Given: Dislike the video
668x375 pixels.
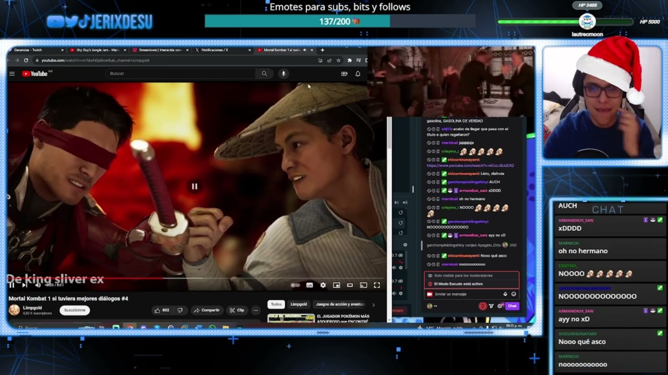Looking at the screenshot, I should pyautogui.click(x=180, y=310).
